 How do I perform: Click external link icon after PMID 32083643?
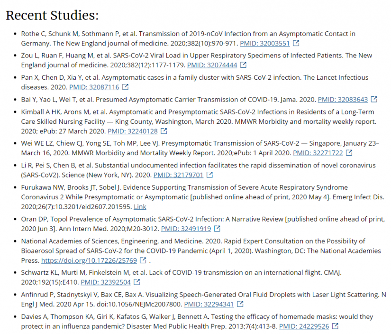coord(374,100)
